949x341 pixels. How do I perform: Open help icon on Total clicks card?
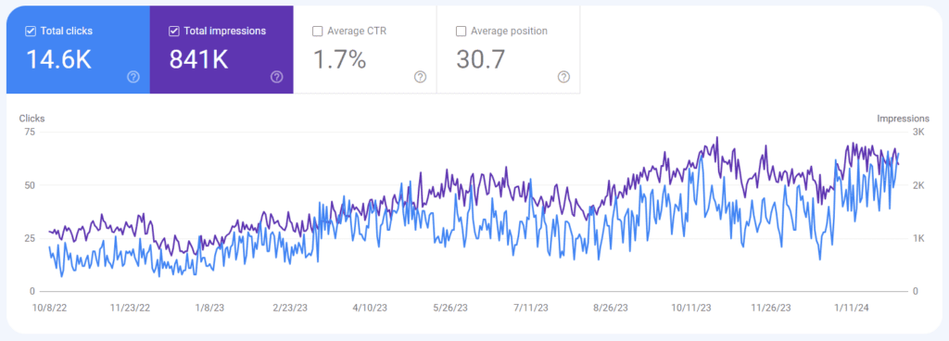133,77
